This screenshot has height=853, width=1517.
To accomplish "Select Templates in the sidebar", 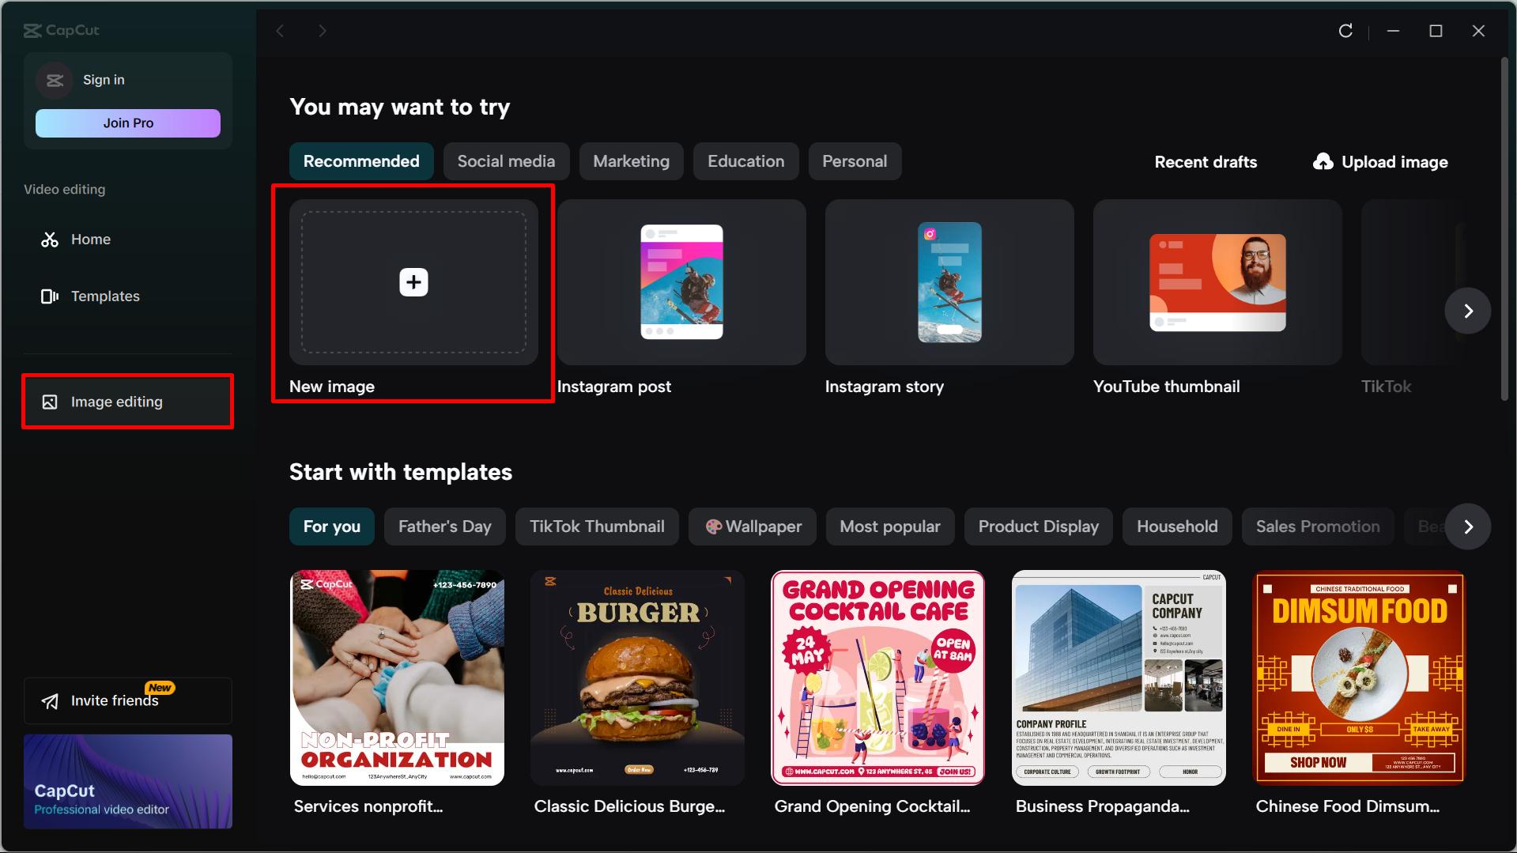I will pos(104,296).
